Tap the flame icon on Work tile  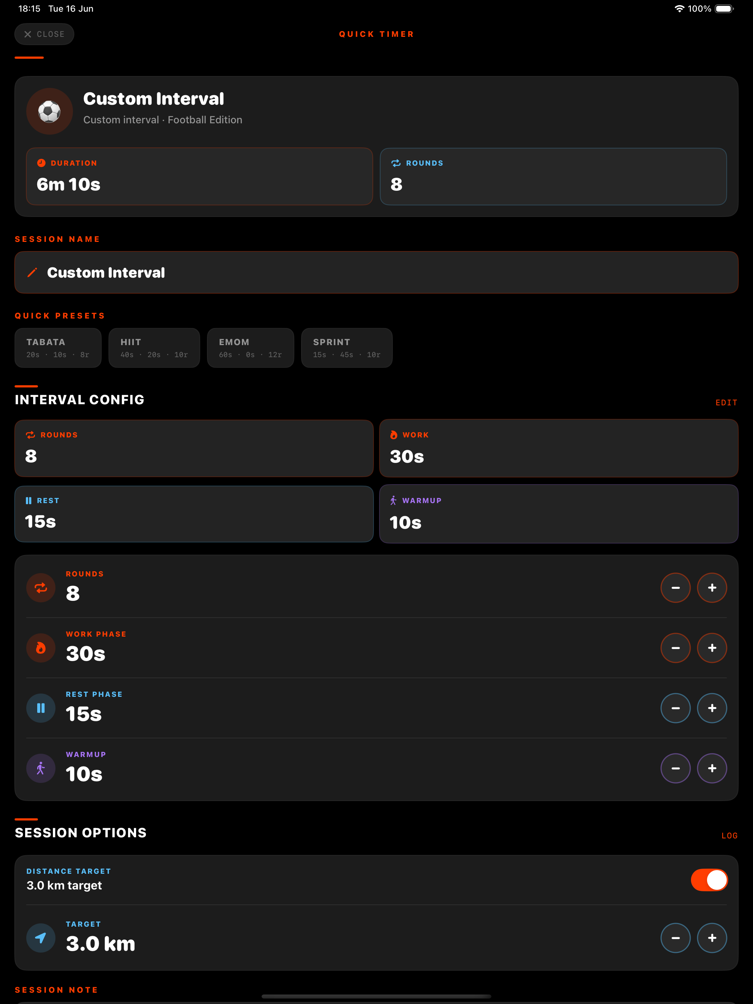pyautogui.click(x=394, y=435)
